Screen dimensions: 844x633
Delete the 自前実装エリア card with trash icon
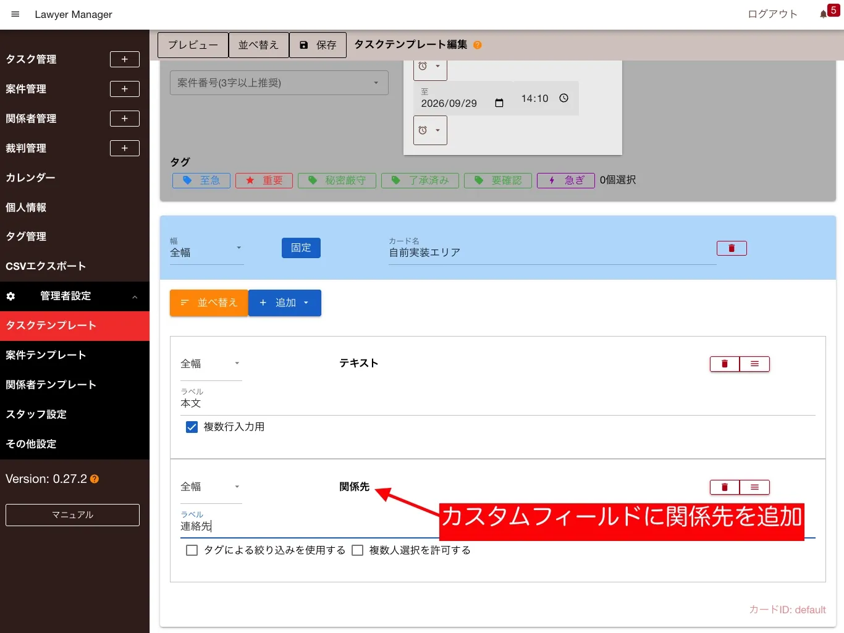732,248
